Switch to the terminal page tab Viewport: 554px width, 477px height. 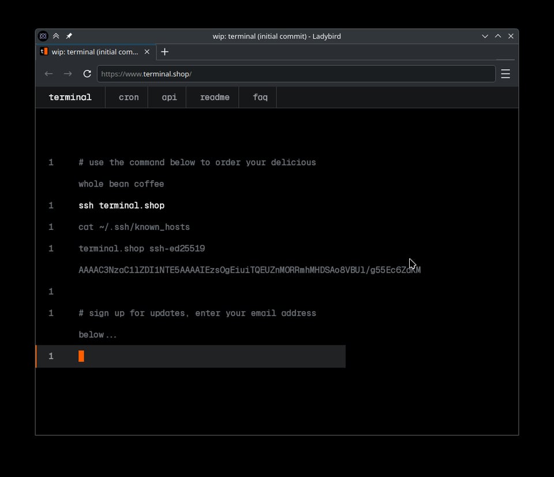pyautogui.click(x=70, y=97)
